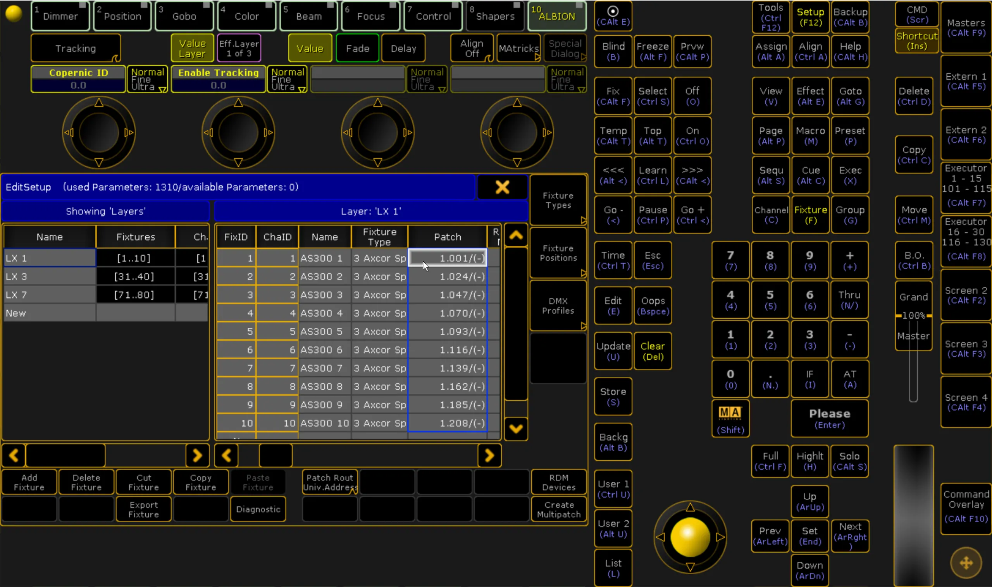Open Normal/Fine/Ultra dropdown next to Enable Tracking
This screenshot has height=587, width=992.
coord(288,79)
